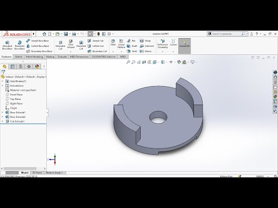Image resolution: width=278 pixels, height=208 pixels.
Task: Click the Open file icon
Action: click(57, 34)
